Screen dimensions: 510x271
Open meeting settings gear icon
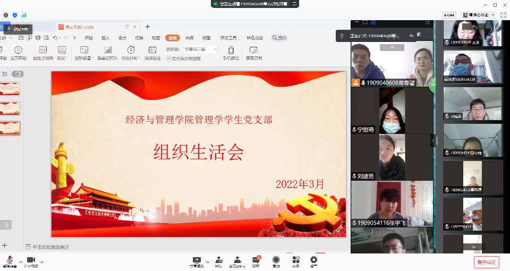pyautogui.click(x=313, y=260)
